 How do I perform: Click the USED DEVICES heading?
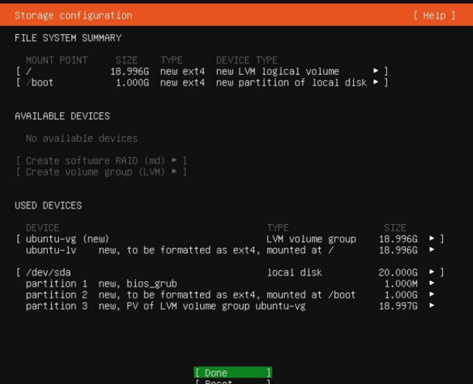point(48,206)
